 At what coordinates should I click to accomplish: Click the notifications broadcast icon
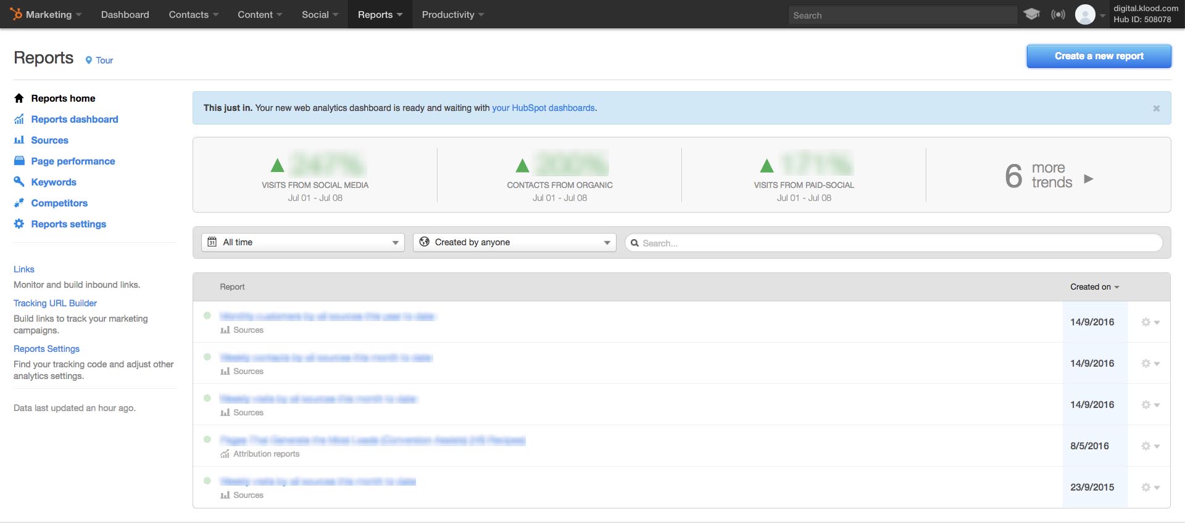[x=1058, y=14]
